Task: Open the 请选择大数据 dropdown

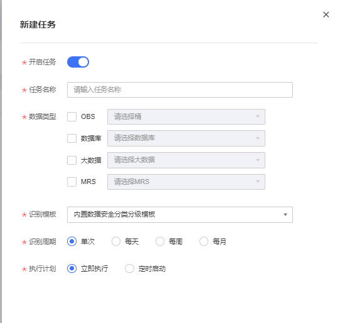Action: pyautogui.click(x=186, y=160)
